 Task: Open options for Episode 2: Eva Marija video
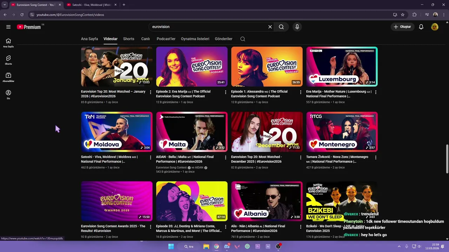(x=226, y=92)
